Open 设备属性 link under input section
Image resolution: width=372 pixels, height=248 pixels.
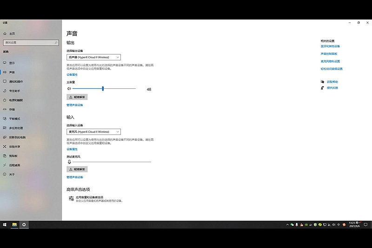pos(72,149)
